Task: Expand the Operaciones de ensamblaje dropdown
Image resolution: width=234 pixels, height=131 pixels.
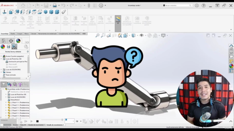Action: tap(75, 31)
